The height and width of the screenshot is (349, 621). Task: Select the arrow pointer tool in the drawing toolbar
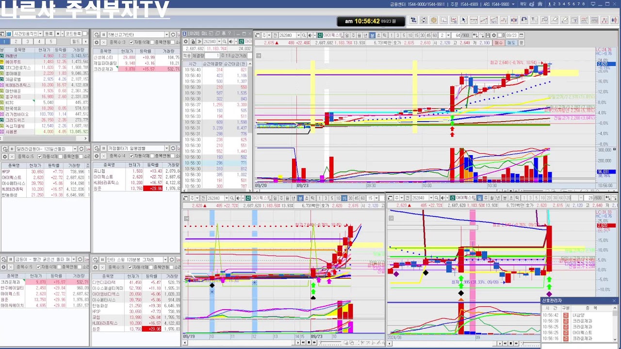464,20
